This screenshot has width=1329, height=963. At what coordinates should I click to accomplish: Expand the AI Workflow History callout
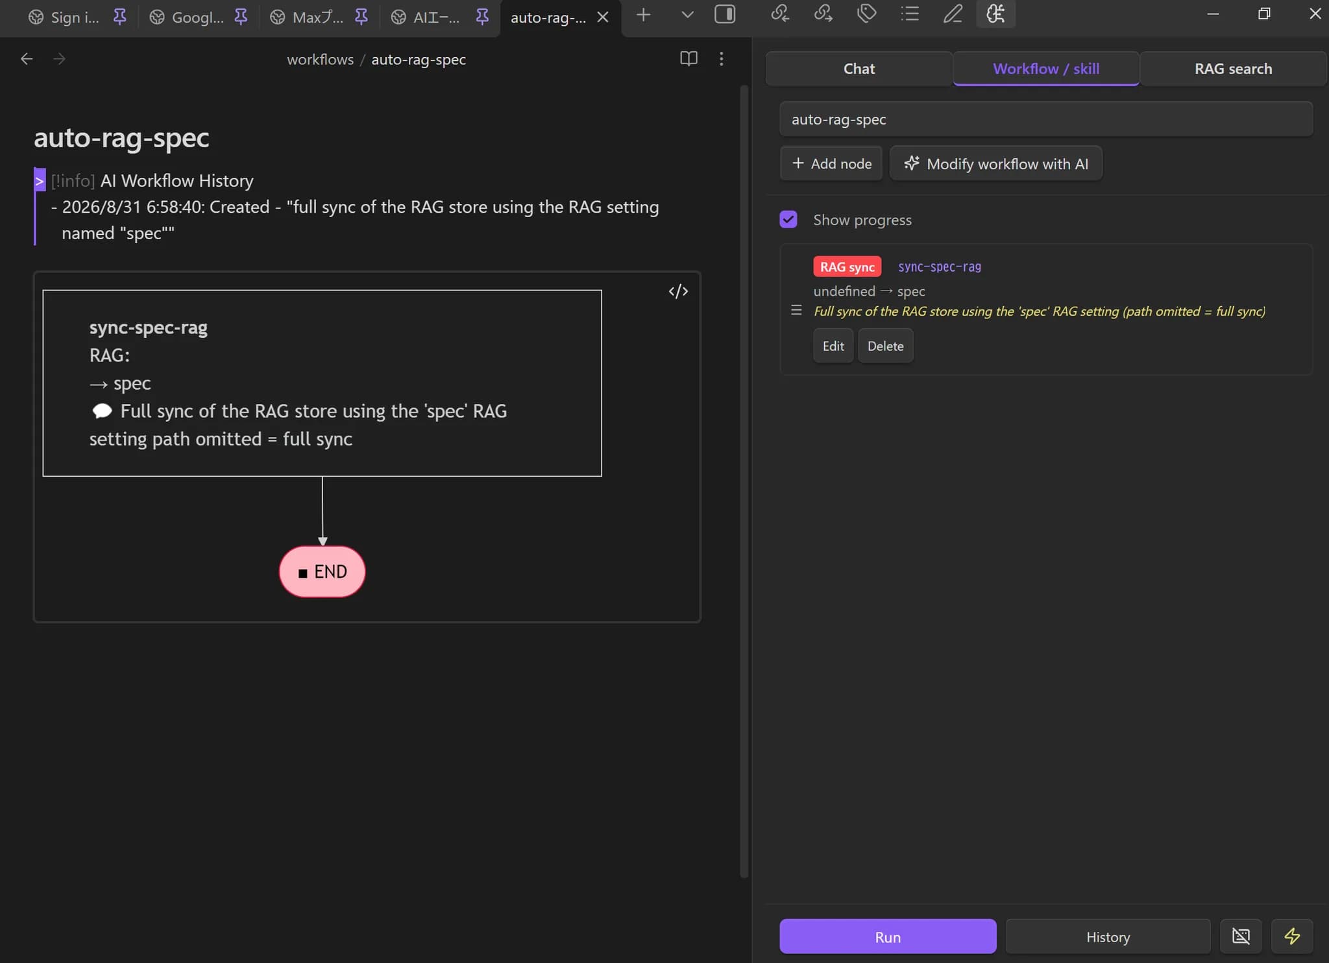coord(40,181)
